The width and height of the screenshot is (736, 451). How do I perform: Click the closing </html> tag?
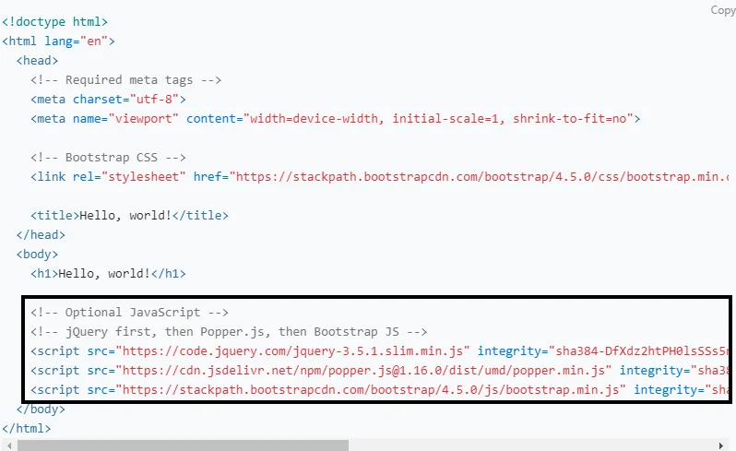(26, 429)
